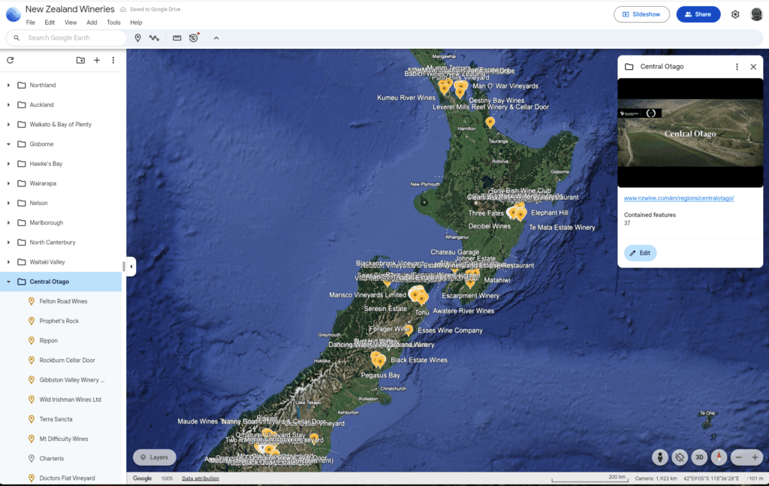Select the Add placemark tool

click(138, 38)
